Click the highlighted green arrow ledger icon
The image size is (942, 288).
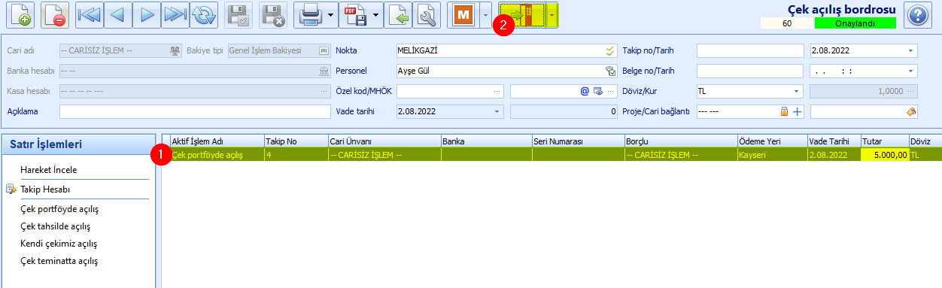(523, 15)
